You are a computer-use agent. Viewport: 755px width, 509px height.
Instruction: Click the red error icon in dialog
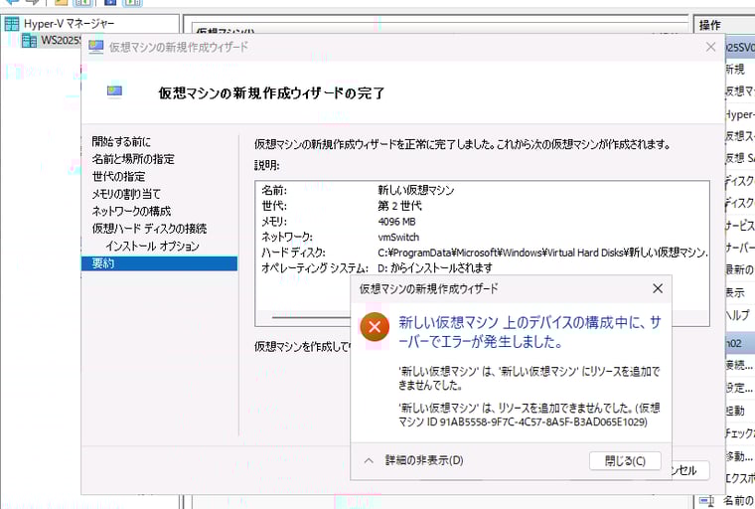375,327
